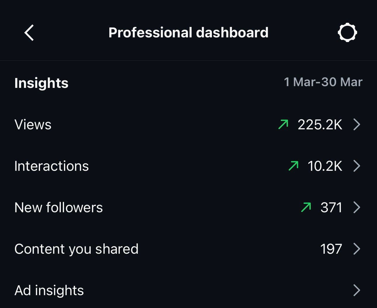Tap the 371 new followers value
The height and width of the screenshot is (308, 377).
[331, 208]
